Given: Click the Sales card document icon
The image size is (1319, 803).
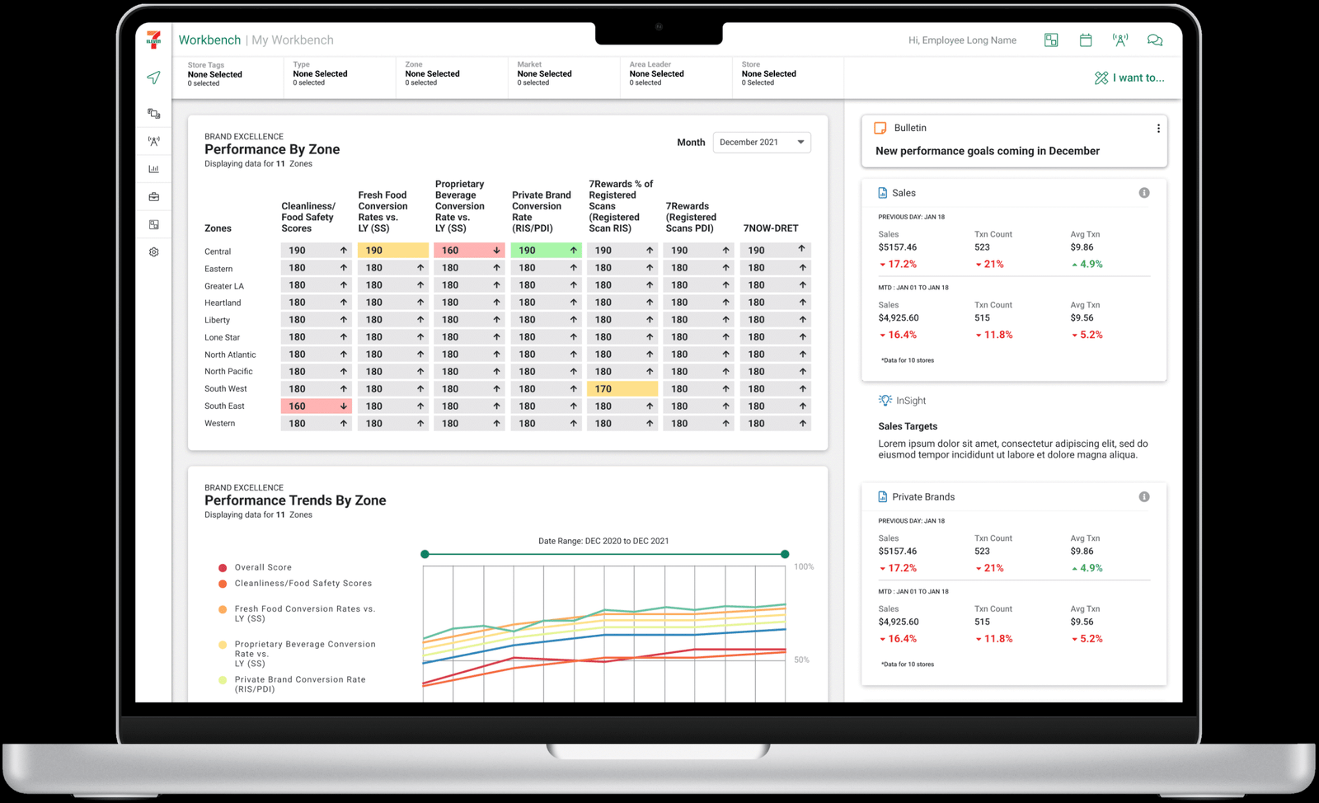Looking at the screenshot, I should (883, 193).
